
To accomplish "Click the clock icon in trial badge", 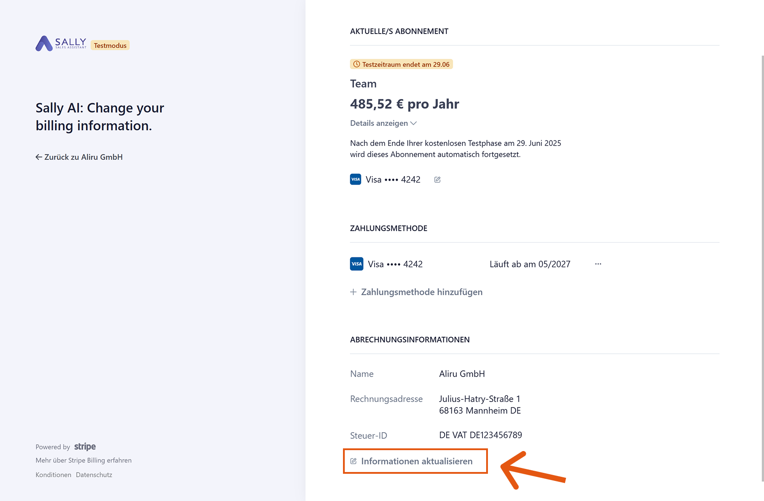I will pyautogui.click(x=356, y=64).
